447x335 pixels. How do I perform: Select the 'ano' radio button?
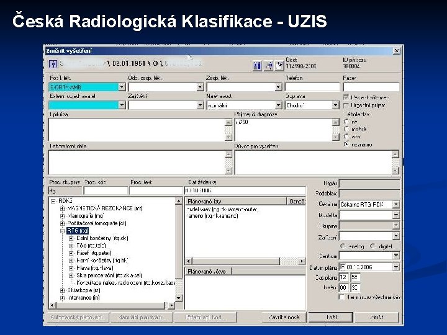tap(346, 136)
